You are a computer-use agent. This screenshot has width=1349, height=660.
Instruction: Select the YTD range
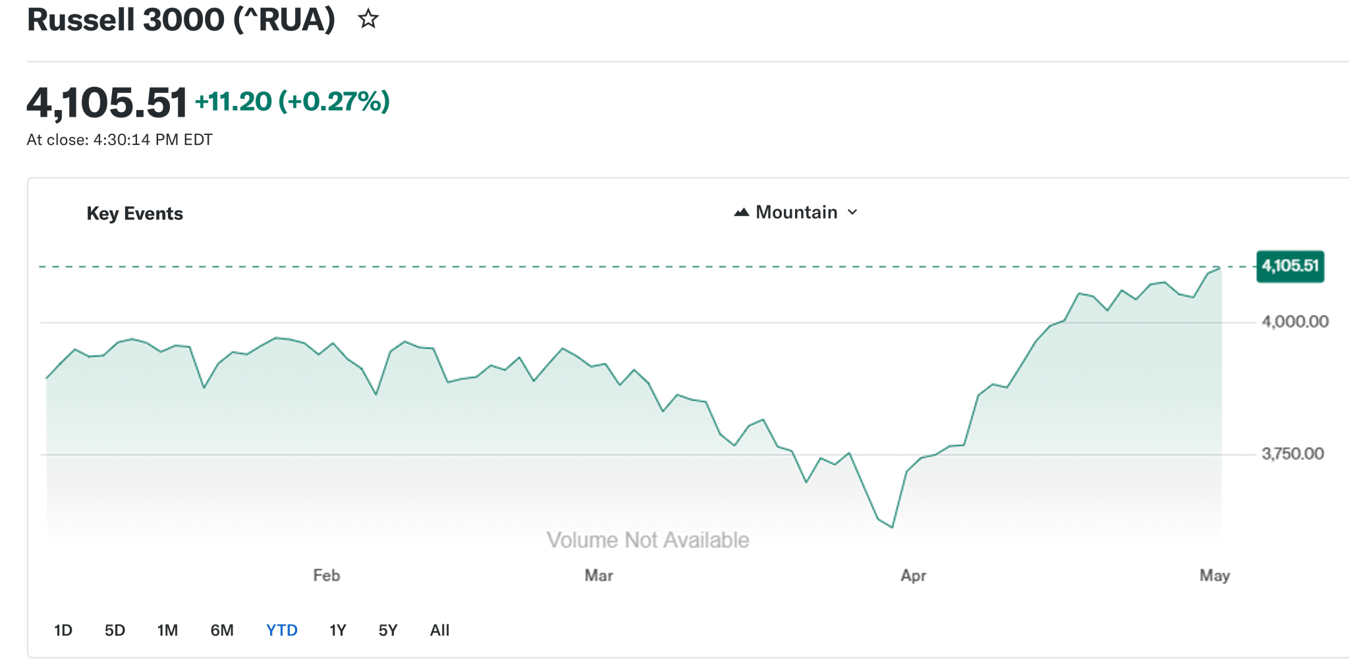(x=282, y=630)
